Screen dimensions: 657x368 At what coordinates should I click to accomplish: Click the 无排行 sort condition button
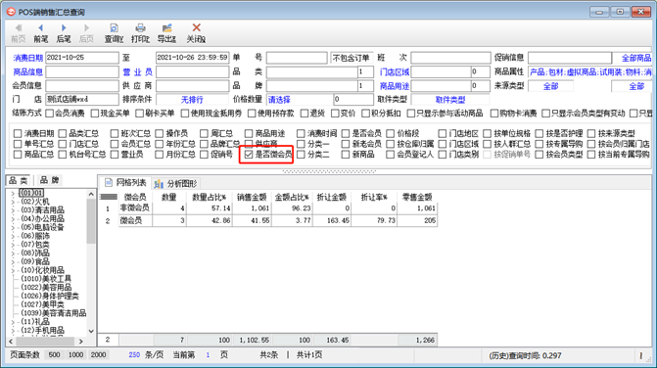point(192,100)
